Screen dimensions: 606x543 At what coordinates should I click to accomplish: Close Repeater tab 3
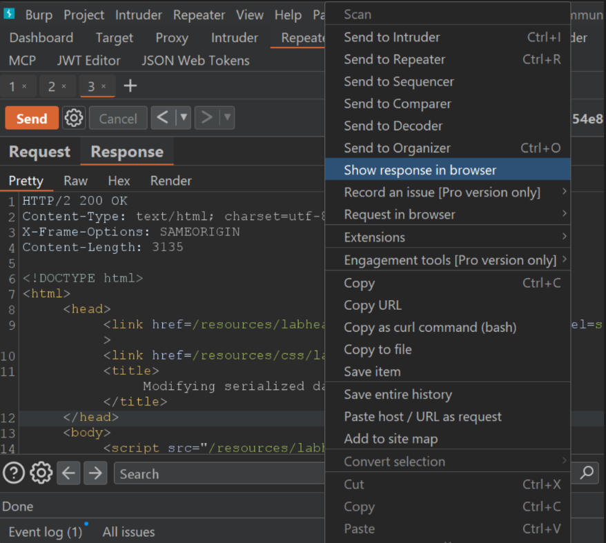click(104, 86)
